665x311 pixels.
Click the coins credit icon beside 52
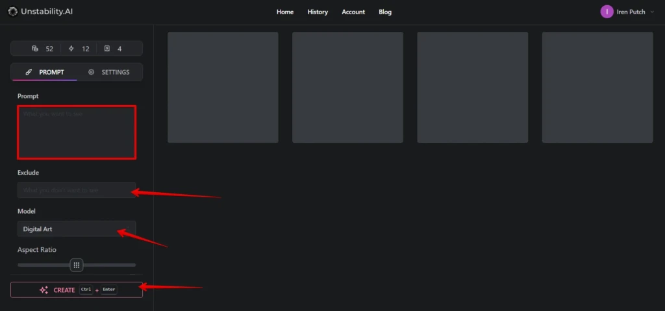[35, 49]
